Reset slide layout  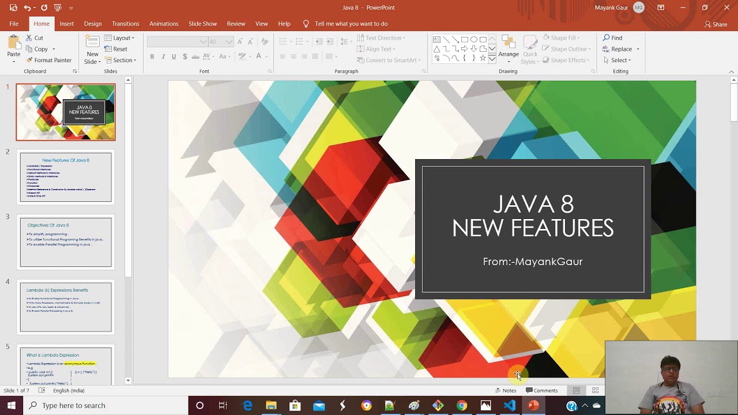(x=116, y=49)
